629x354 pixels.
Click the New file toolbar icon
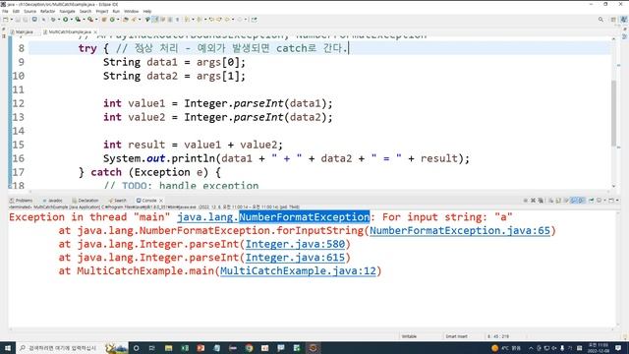click(x=6, y=20)
